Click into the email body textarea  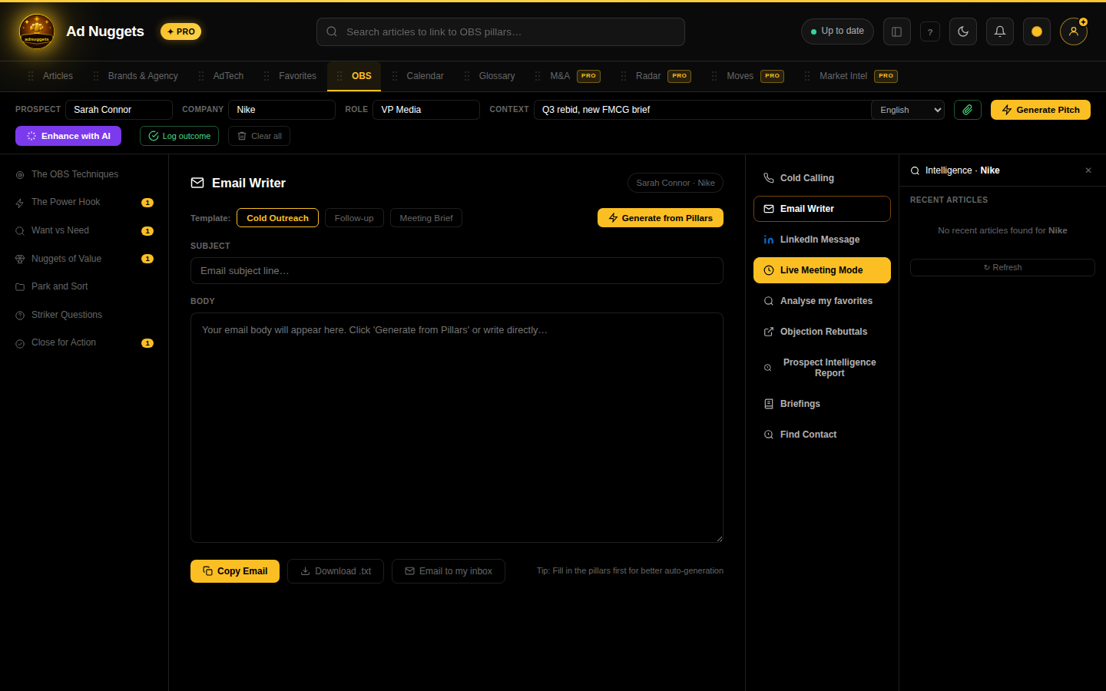(x=457, y=428)
